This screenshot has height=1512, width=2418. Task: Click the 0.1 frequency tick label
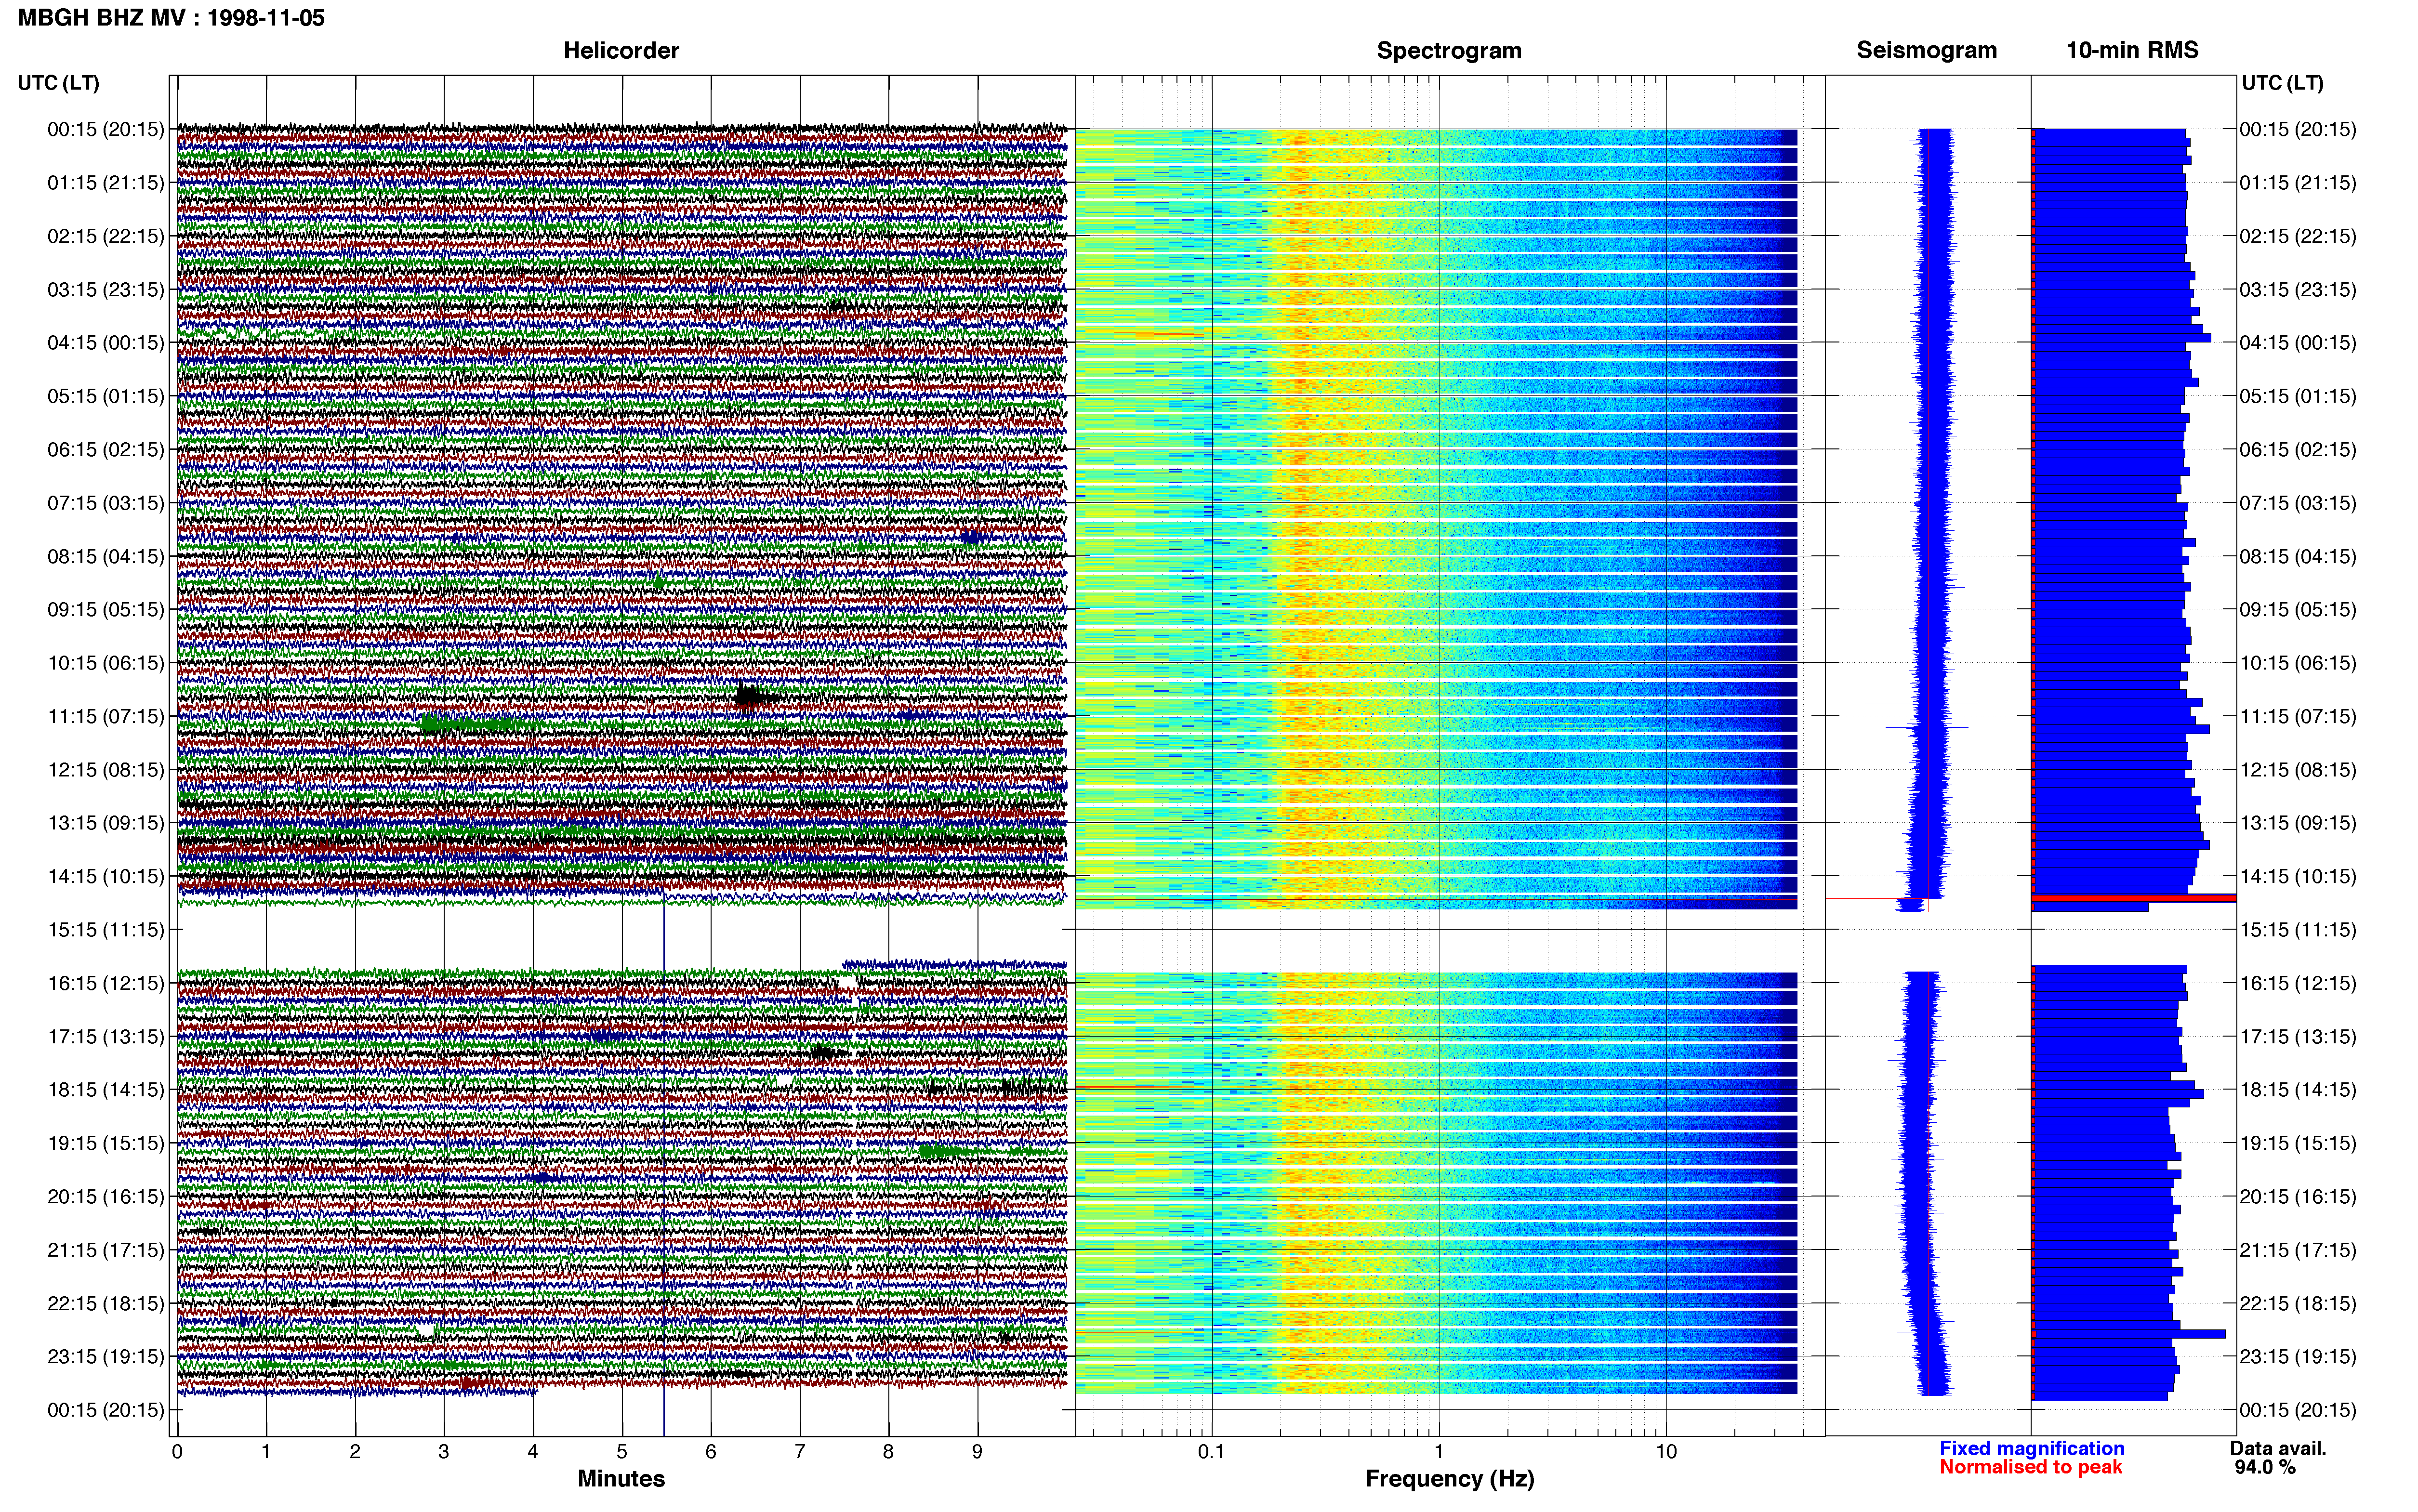click(x=1211, y=1452)
